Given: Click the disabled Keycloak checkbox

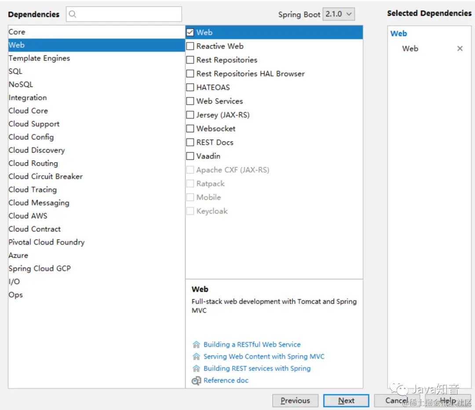Looking at the screenshot, I should point(190,211).
